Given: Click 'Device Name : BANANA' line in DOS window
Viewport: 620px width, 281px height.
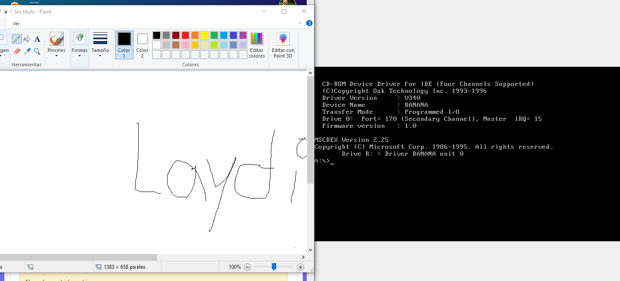Looking at the screenshot, I should (x=375, y=105).
